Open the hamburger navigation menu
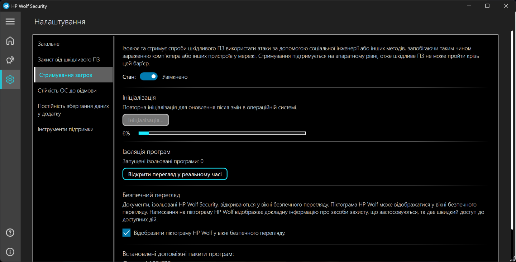The height and width of the screenshot is (262, 516). 10,22
